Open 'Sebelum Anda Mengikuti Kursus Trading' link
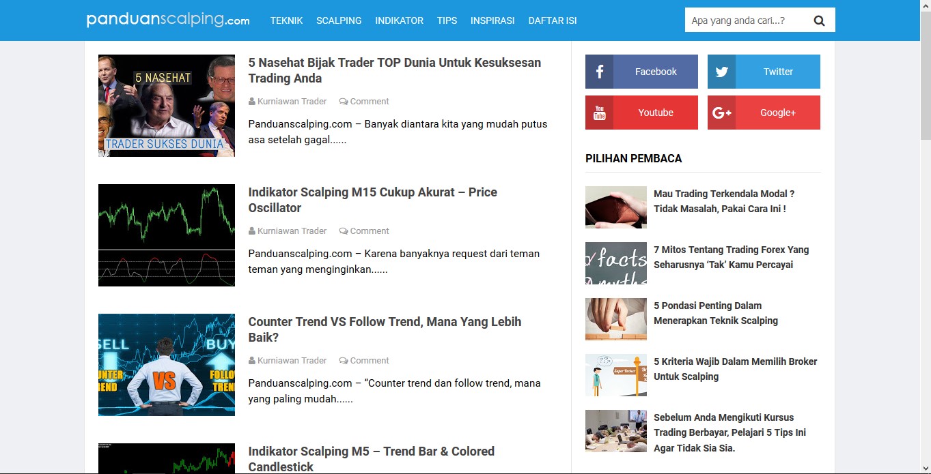This screenshot has height=474, width=931. click(x=729, y=432)
